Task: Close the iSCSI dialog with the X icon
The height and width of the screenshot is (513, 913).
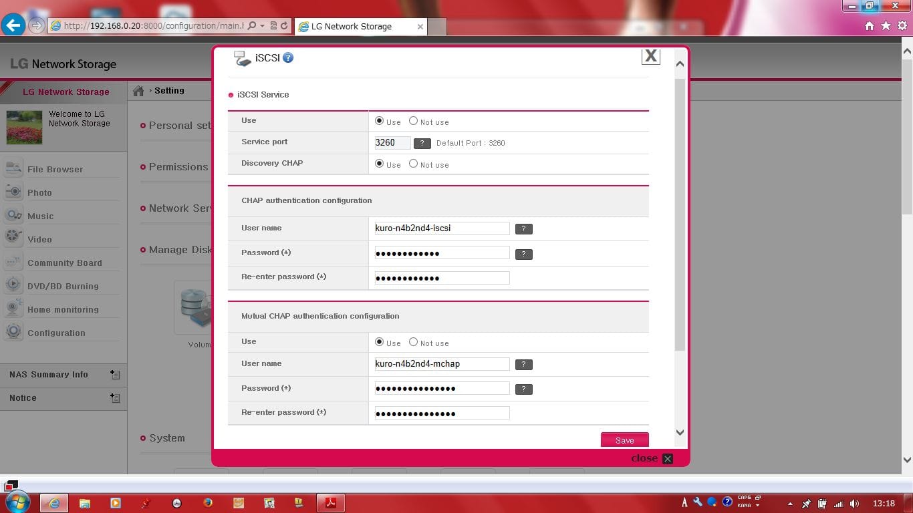Action: coord(650,57)
